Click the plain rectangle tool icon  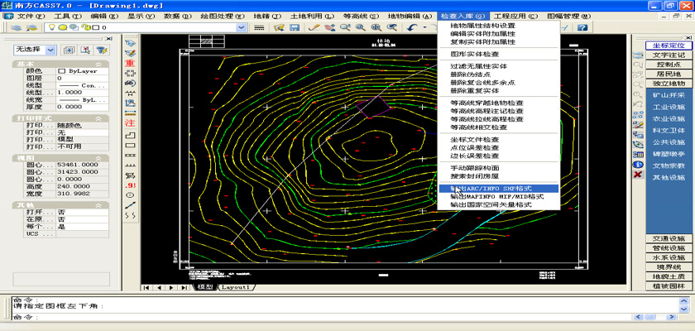pyautogui.click(x=130, y=145)
